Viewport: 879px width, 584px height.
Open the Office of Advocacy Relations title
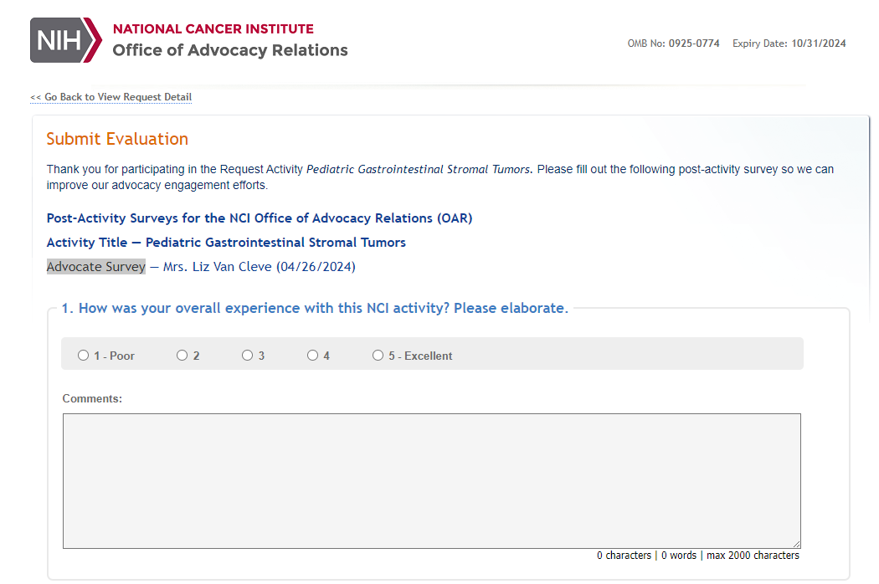point(230,50)
